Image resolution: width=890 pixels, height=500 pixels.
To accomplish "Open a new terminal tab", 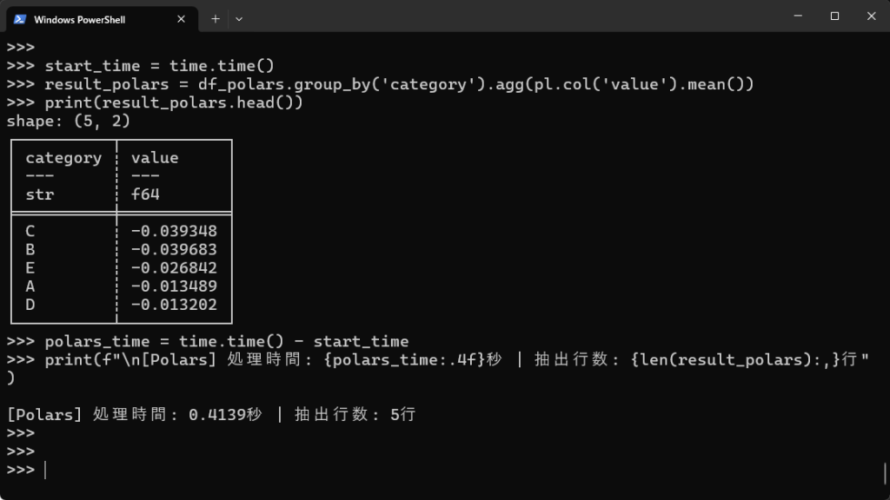I will [216, 18].
